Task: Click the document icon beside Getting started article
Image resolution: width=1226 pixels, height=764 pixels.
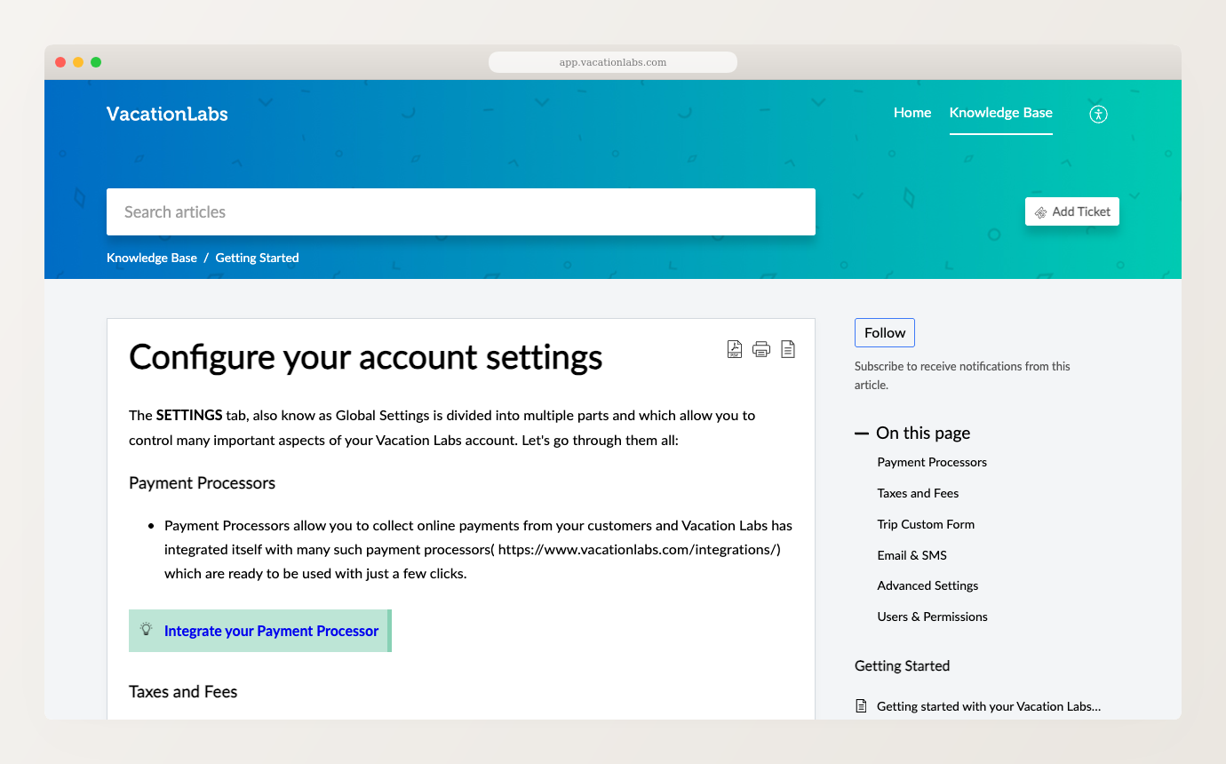Action: tap(861, 706)
